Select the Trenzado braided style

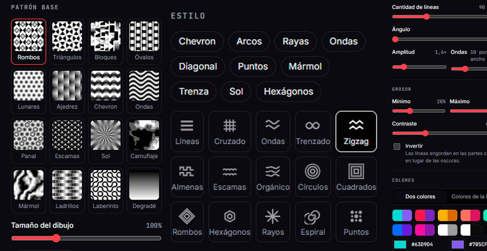pyautogui.click(x=312, y=132)
